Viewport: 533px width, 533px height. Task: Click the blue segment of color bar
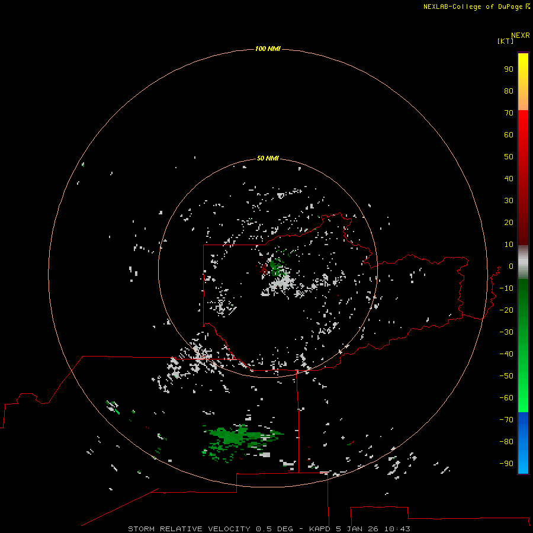[x=523, y=443]
